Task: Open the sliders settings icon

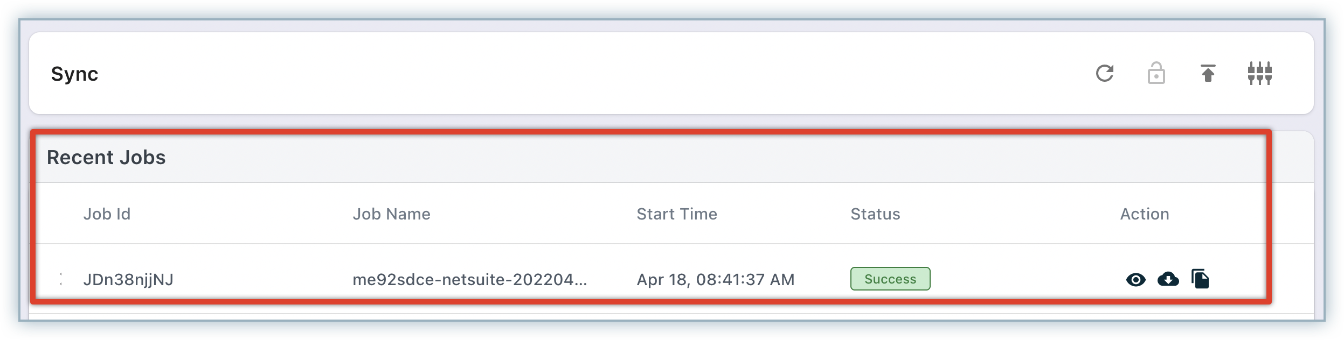Action: pyautogui.click(x=1259, y=73)
